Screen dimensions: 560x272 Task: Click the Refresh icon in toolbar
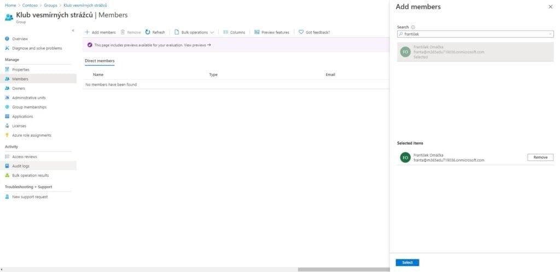148,32
